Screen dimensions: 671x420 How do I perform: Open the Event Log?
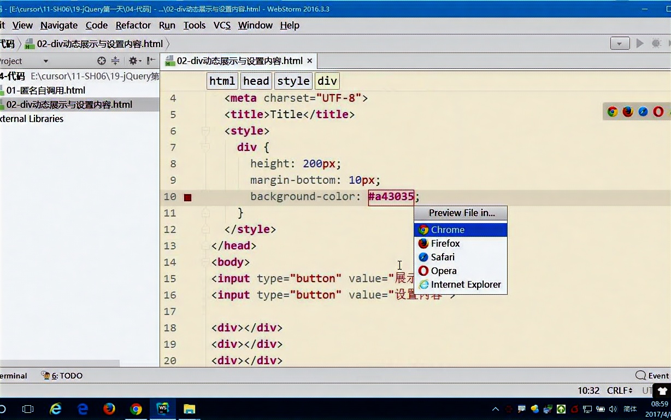(x=652, y=376)
